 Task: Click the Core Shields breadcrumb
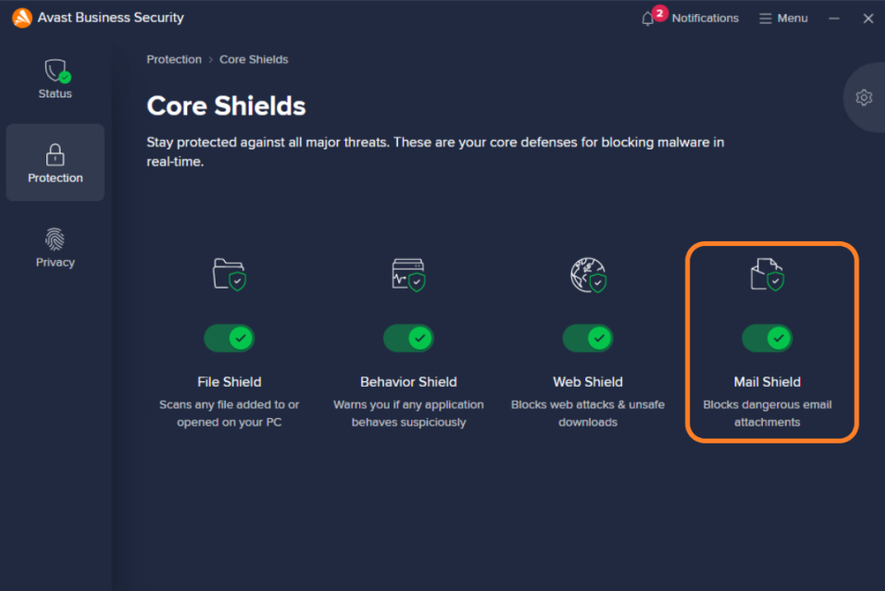[253, 60]
